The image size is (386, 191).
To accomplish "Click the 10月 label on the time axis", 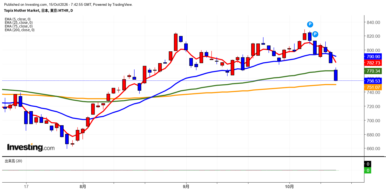I will [289, 187].
